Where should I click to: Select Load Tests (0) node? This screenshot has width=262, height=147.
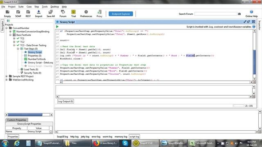(31, 69)
